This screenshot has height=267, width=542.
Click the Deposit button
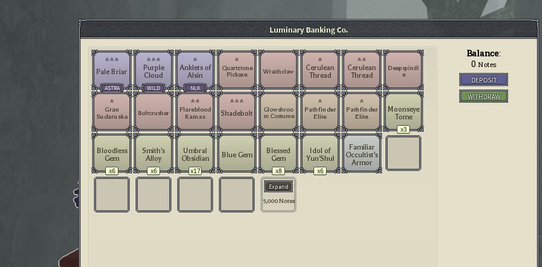[484, 80]
